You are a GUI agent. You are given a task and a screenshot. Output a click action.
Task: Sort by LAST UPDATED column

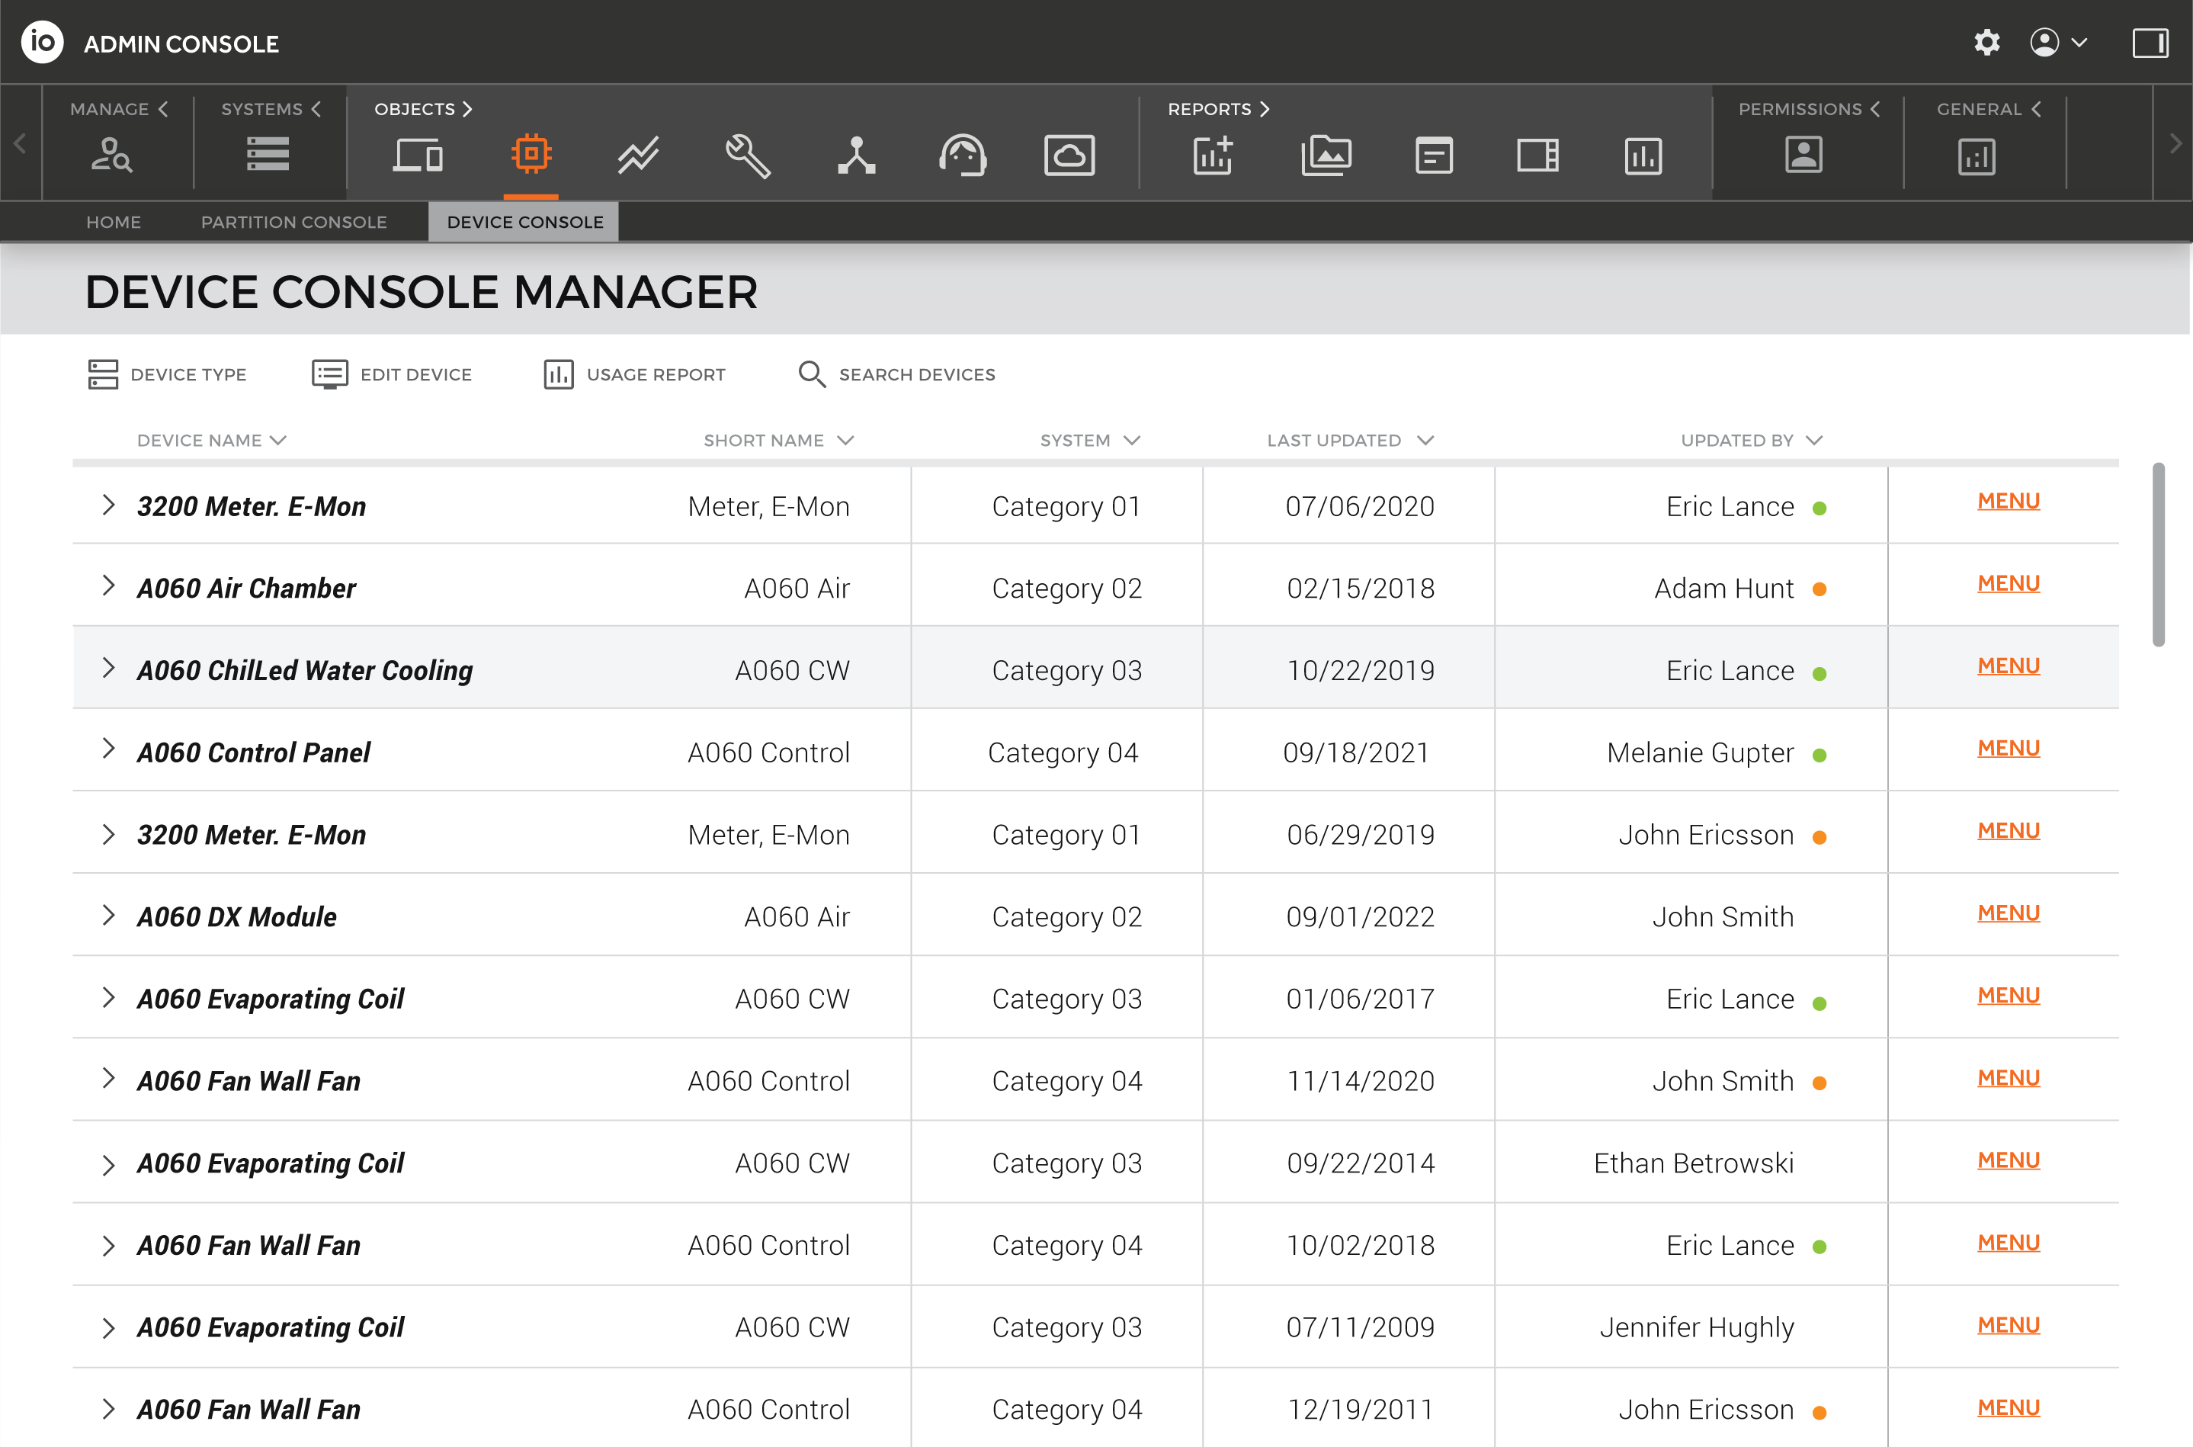(1350, 440)
